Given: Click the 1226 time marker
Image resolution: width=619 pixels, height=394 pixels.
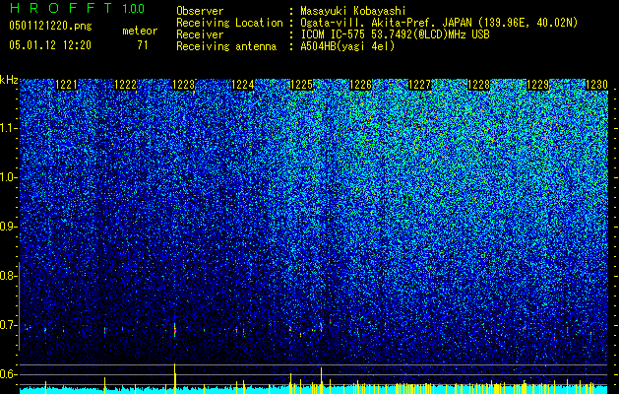Looking at the screenshot, I should coord(360,85).
